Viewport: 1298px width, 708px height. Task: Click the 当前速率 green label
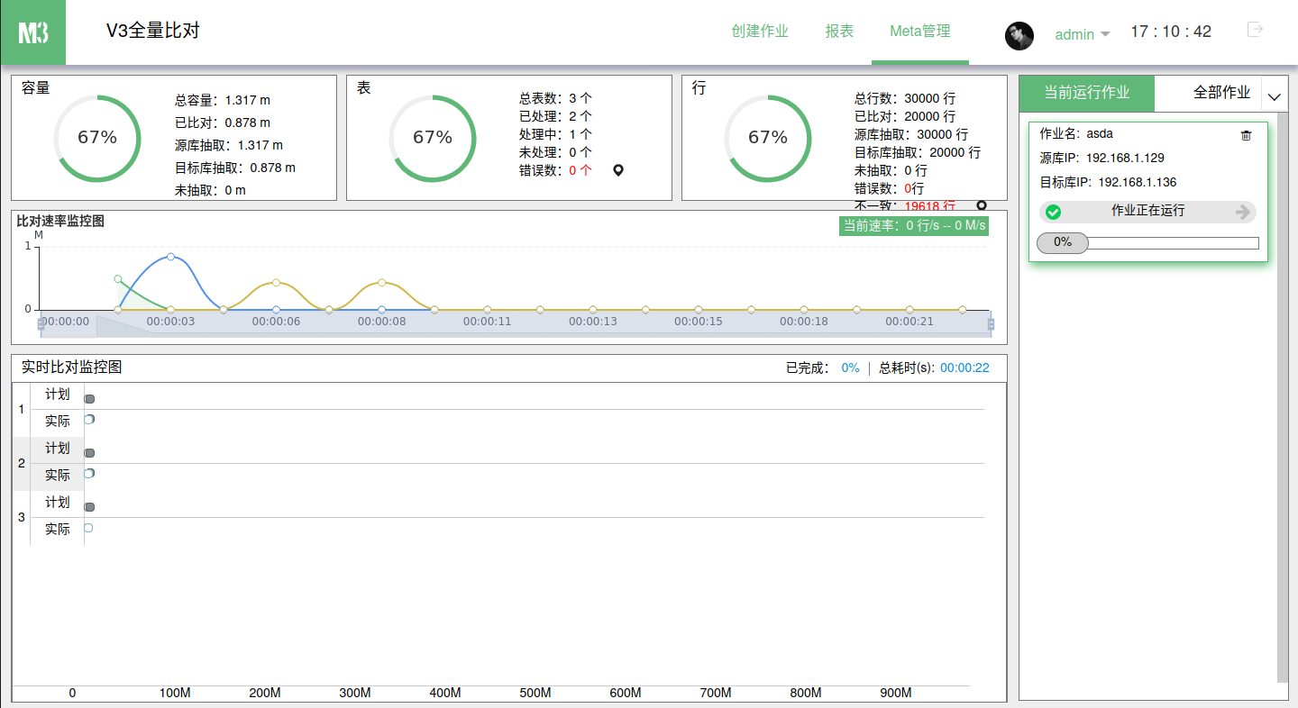click(914, 225)
